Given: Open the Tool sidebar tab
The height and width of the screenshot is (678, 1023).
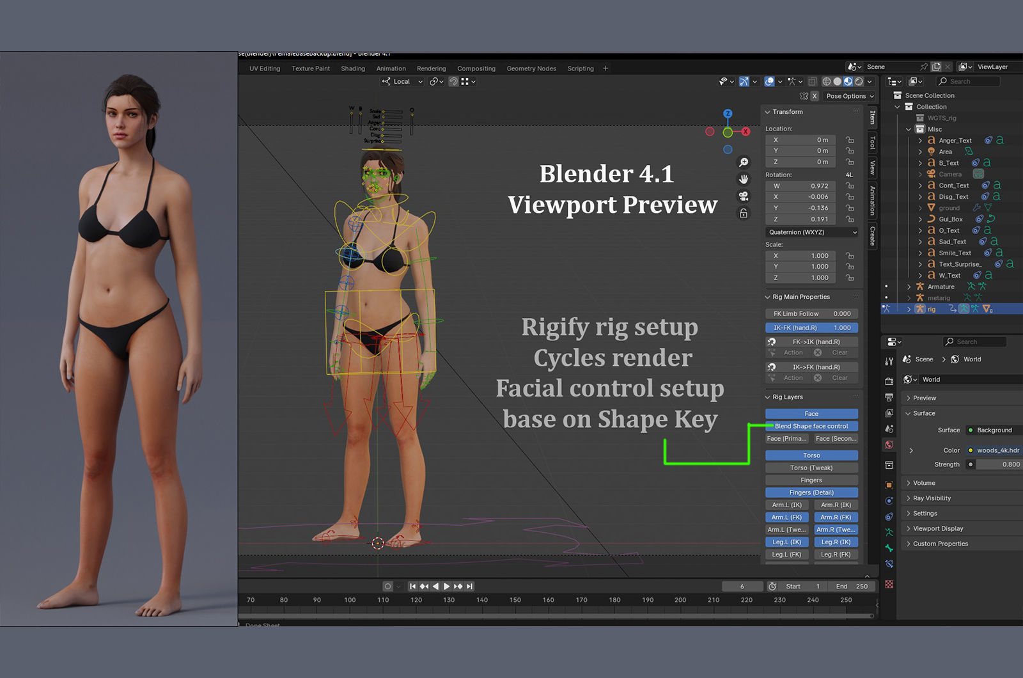Looking at the screenshot, I should (x=872, y=143).
